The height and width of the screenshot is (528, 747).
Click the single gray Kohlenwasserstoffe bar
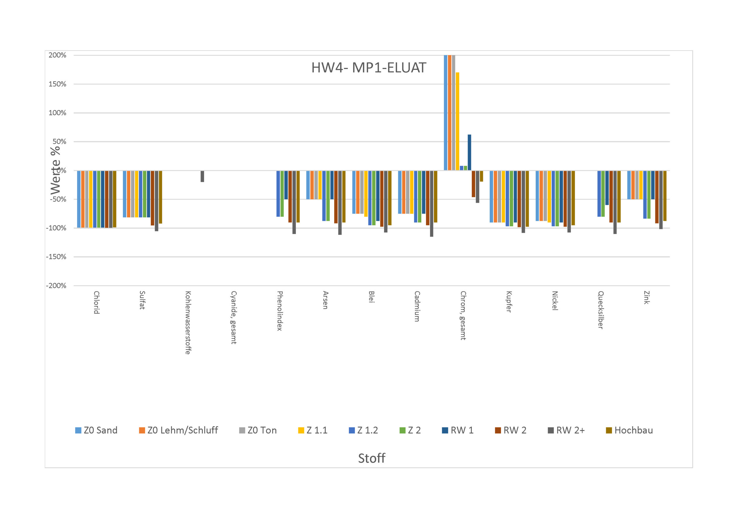coord(203,176)
